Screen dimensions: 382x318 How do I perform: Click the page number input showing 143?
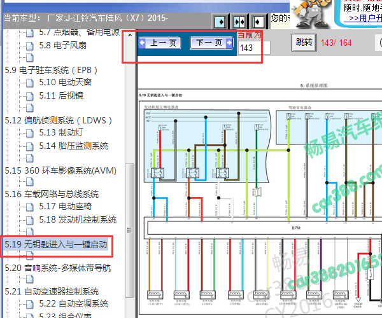[x=254, y=48]
